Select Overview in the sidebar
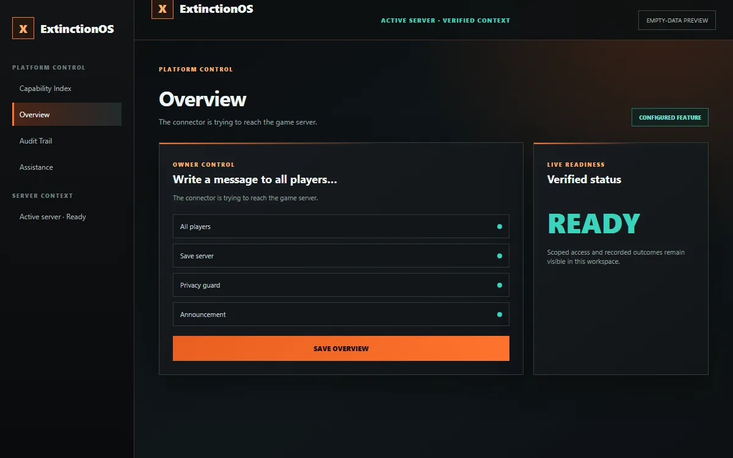733x458 pixels. click(x=67, y=115)
